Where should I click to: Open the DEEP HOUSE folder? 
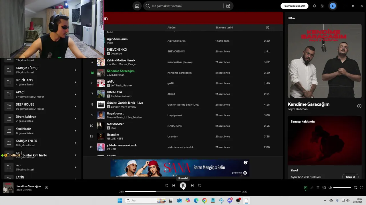pyautogui.click(x=41, y=106)
